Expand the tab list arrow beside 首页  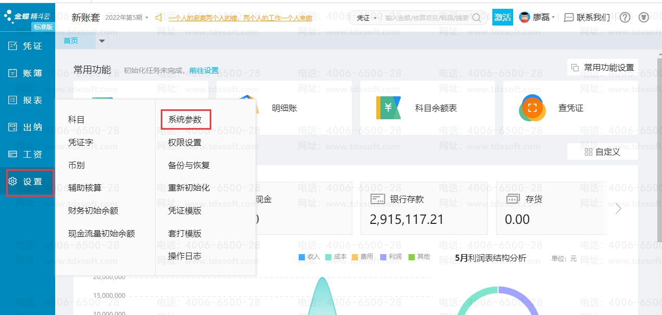pyautogui.click(x=102, y=41)
